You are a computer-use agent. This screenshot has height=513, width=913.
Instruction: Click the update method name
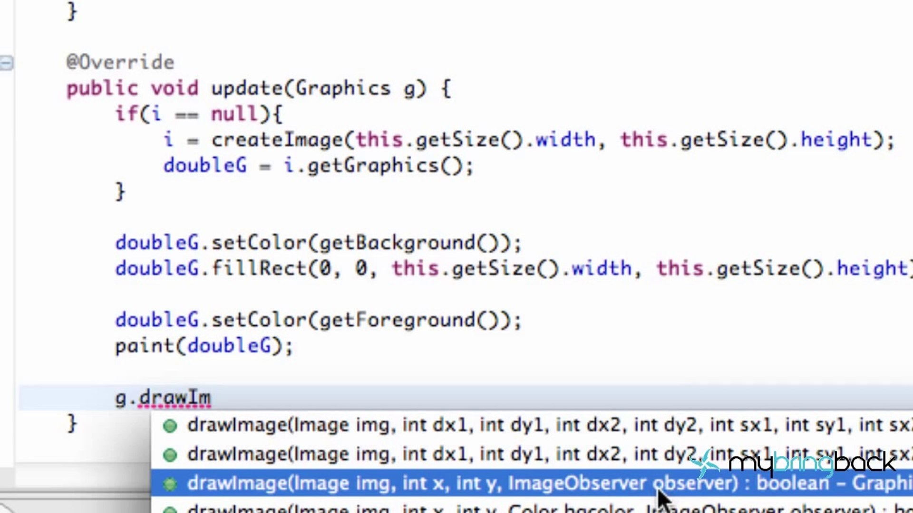247,88
